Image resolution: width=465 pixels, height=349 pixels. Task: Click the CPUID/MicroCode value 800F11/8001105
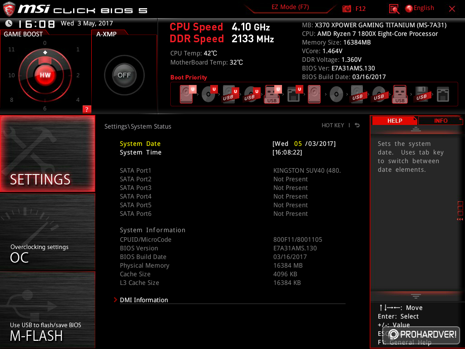tap(297, 239)
